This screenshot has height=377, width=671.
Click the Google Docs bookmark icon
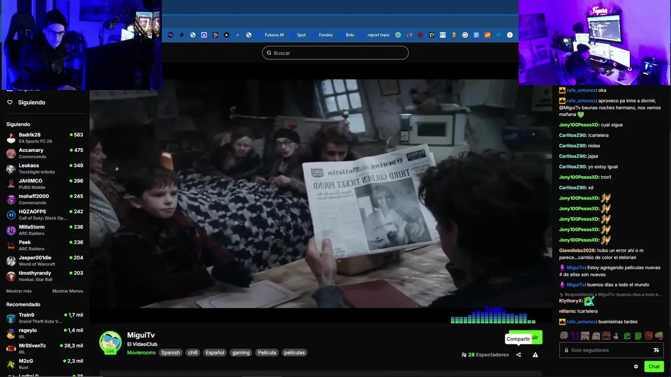coord(476,35)
